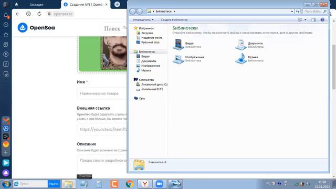Open view options dropdown arrow in Explorer
336x189 pixels.
(306, 20)
